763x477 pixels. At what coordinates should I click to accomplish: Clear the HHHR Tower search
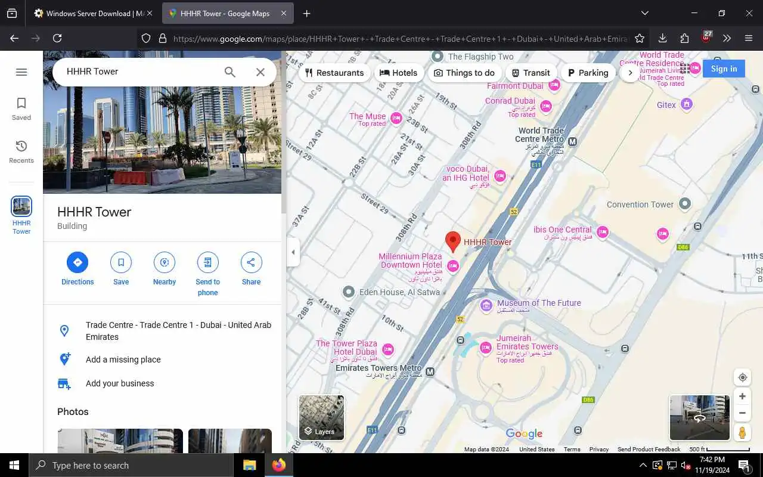tap(260, 72)
